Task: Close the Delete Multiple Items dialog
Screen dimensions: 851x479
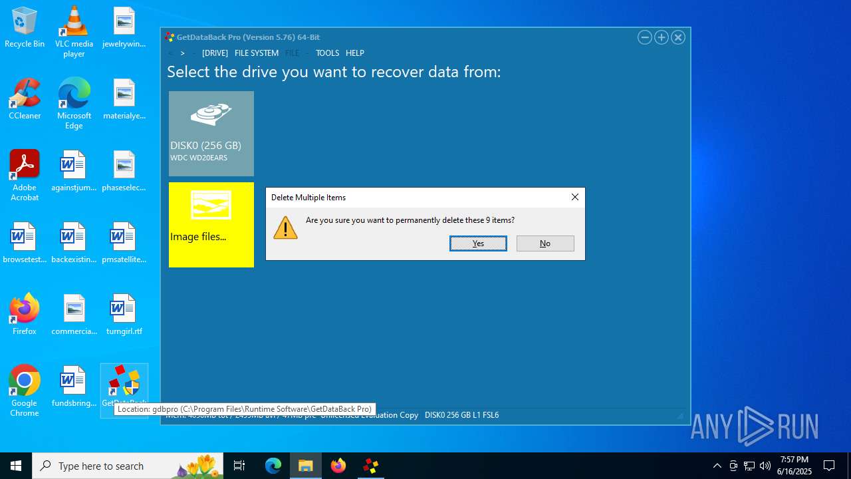Action: tap(575, 197)
